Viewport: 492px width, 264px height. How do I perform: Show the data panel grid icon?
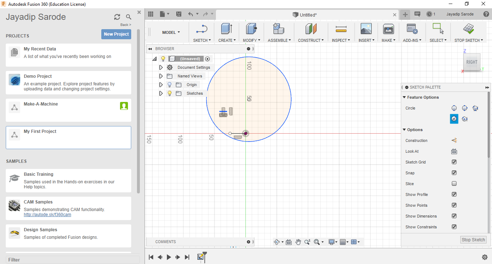tap(151, 14)
